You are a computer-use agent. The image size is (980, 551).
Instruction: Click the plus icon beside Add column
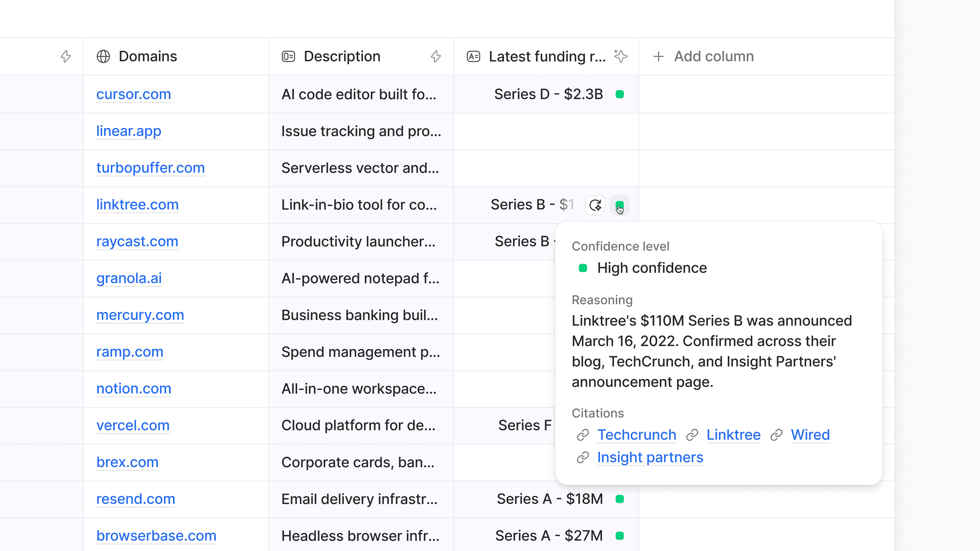[x=658, y=57]
